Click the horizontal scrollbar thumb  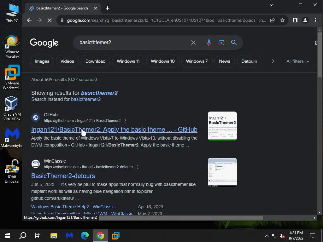181,218
